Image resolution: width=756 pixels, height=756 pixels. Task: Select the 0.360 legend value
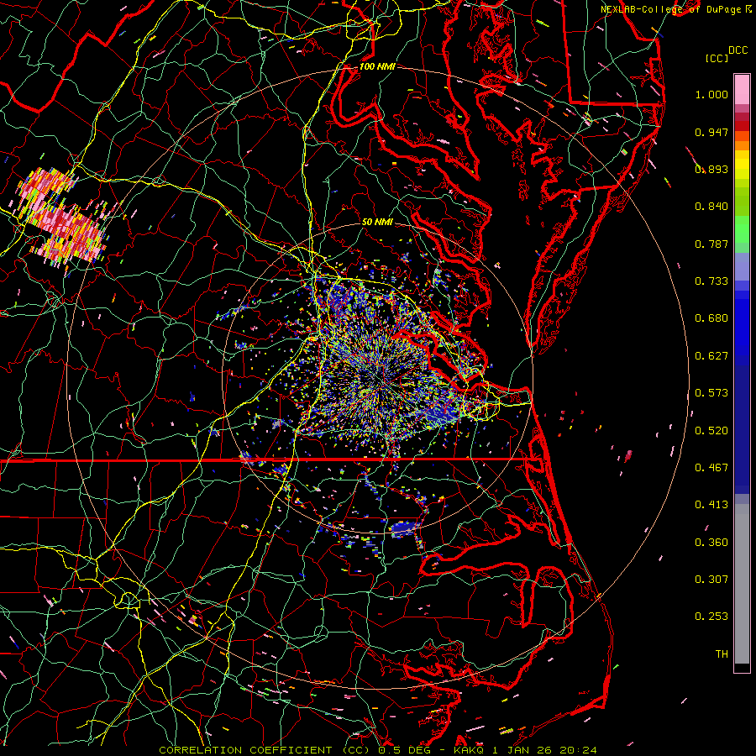(711, 543)
